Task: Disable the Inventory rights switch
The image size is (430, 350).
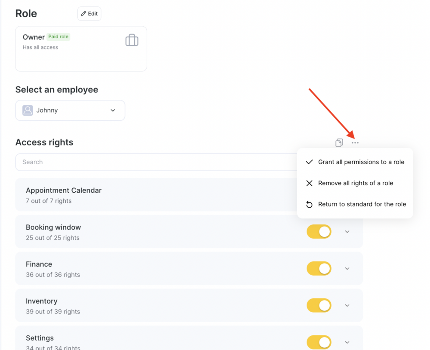Action: point(319,305)
